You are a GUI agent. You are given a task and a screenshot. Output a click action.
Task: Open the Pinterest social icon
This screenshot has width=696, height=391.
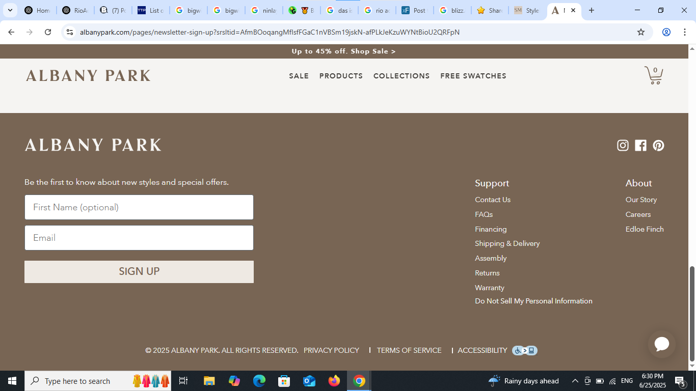pyautogui.click(x=659, y=146)
